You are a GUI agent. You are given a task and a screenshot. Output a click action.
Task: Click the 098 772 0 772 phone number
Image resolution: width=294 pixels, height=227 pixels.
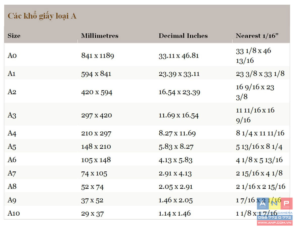coord(275,218)
